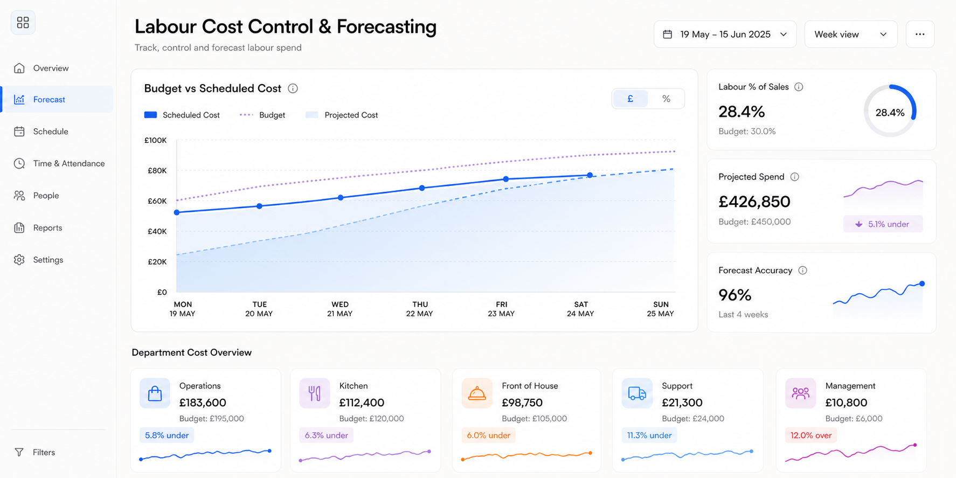Click the app grid logo icon
Image resolution: width=956 pixels, height=478 pixels.
tap(23, 23)
